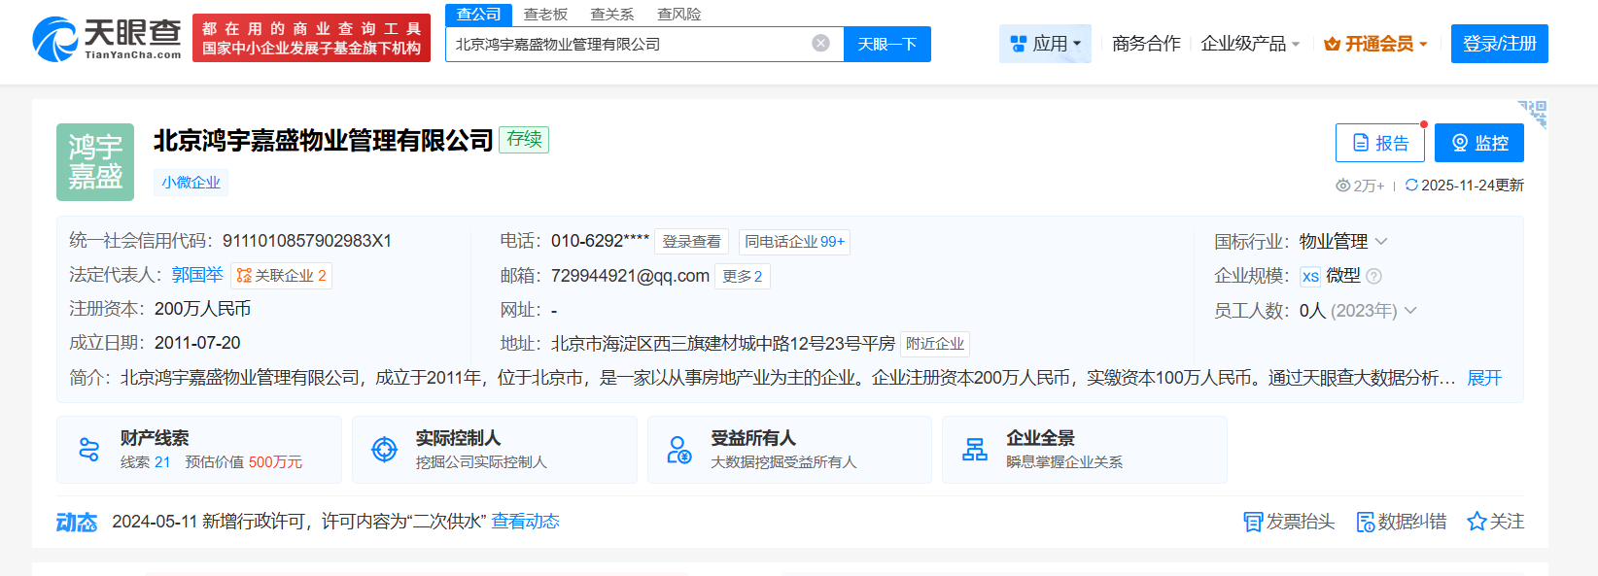Click the 企业全景 structure icon

(x=975, y=450)
